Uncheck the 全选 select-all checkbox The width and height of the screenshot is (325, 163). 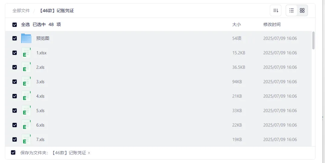(14, 25)
